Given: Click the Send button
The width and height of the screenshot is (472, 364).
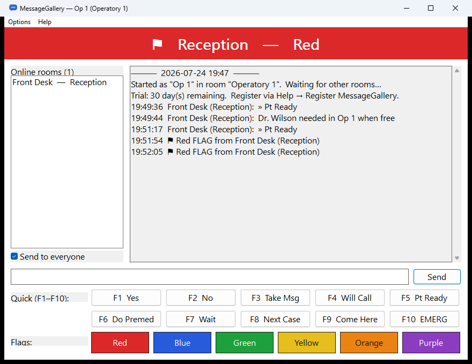Looking at the screenshot, I should pos(437,277).
